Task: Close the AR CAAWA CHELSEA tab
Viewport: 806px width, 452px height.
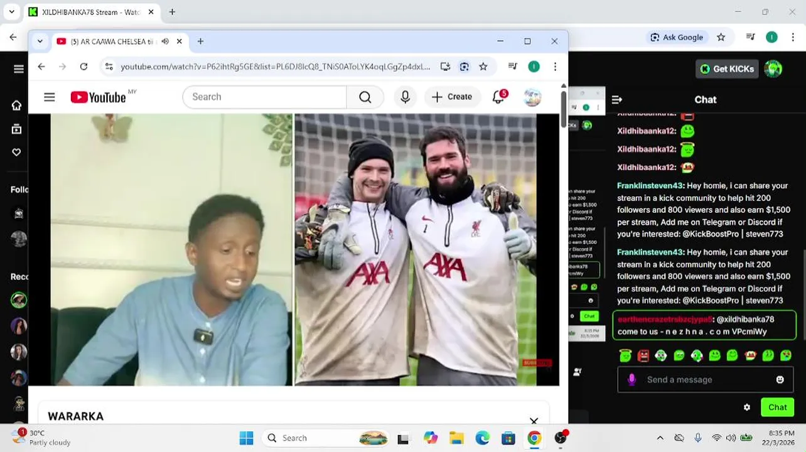Action: pyautogui.click(x=180, y=41)
